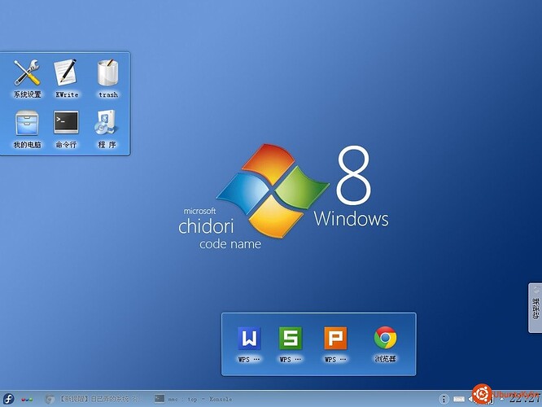Click the keyboard layout icon in tray

459,399
